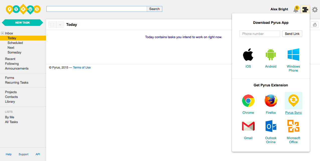Open the settings gear
The height and width of the screenshot is (161, 320).
[315, 10]
